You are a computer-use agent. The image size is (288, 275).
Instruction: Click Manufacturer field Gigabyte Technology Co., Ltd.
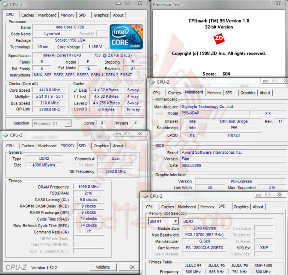click(x=234, y=106)
